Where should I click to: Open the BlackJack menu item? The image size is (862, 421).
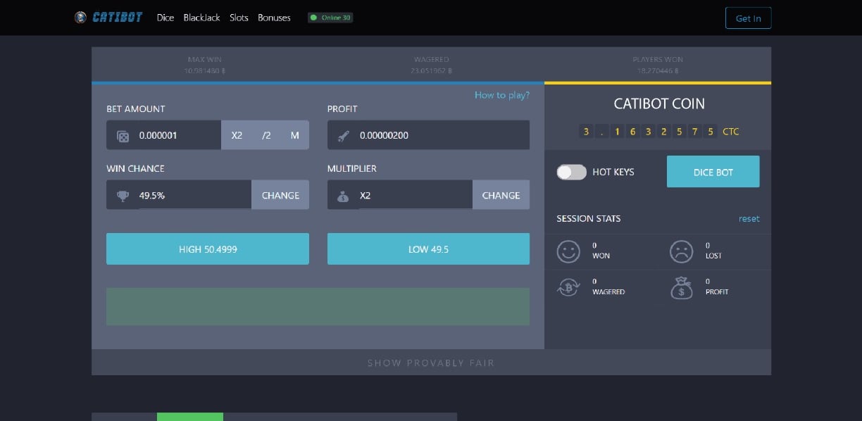click(x=201, y=18)
